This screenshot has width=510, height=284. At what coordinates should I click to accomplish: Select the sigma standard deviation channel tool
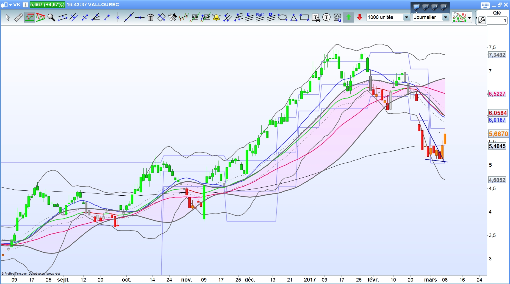click(271, 17)
